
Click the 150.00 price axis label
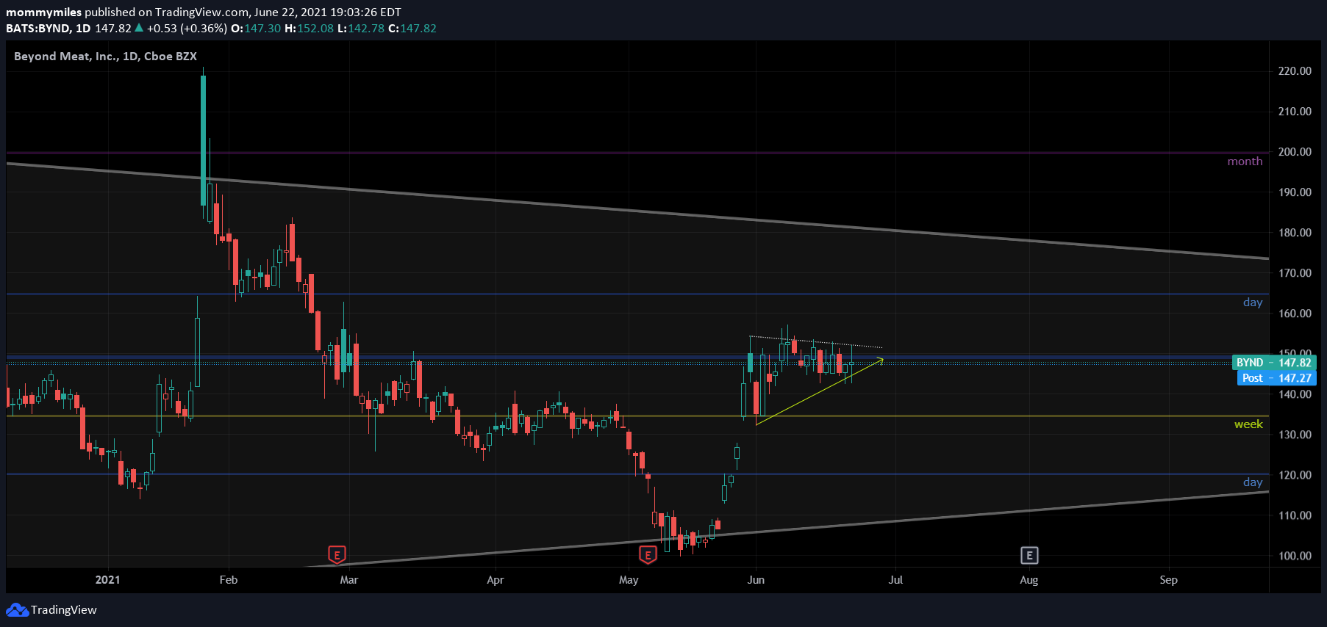1295,353
